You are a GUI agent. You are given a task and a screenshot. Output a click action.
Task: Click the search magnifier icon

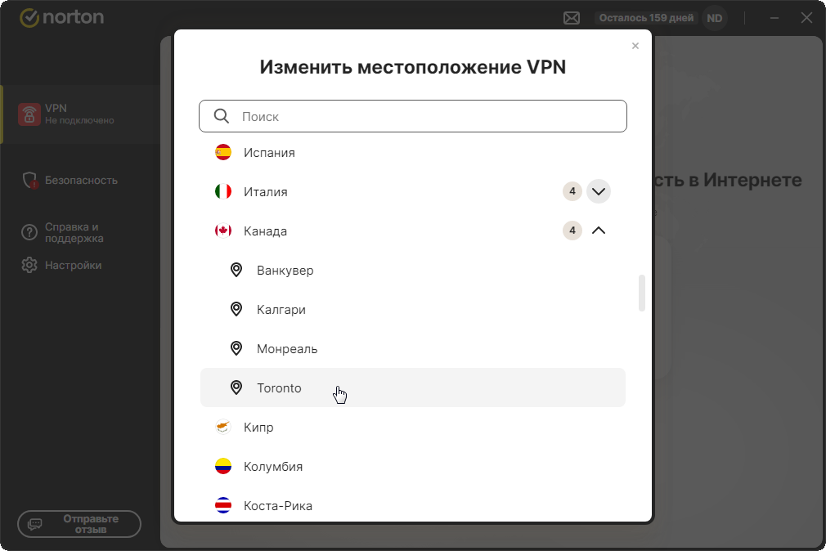tap(222, 116)
